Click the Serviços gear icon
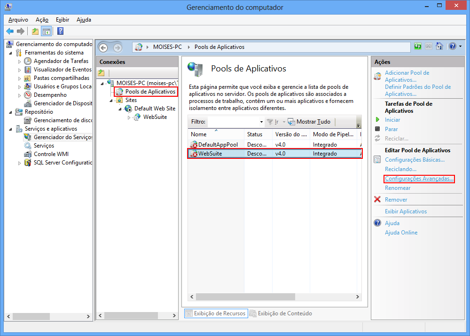 28,146
